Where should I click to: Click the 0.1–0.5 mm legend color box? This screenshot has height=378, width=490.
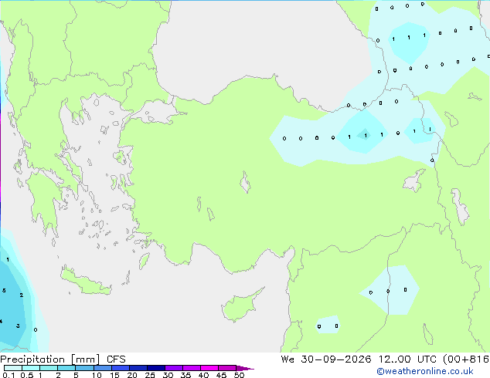click(x=13, y=368)
